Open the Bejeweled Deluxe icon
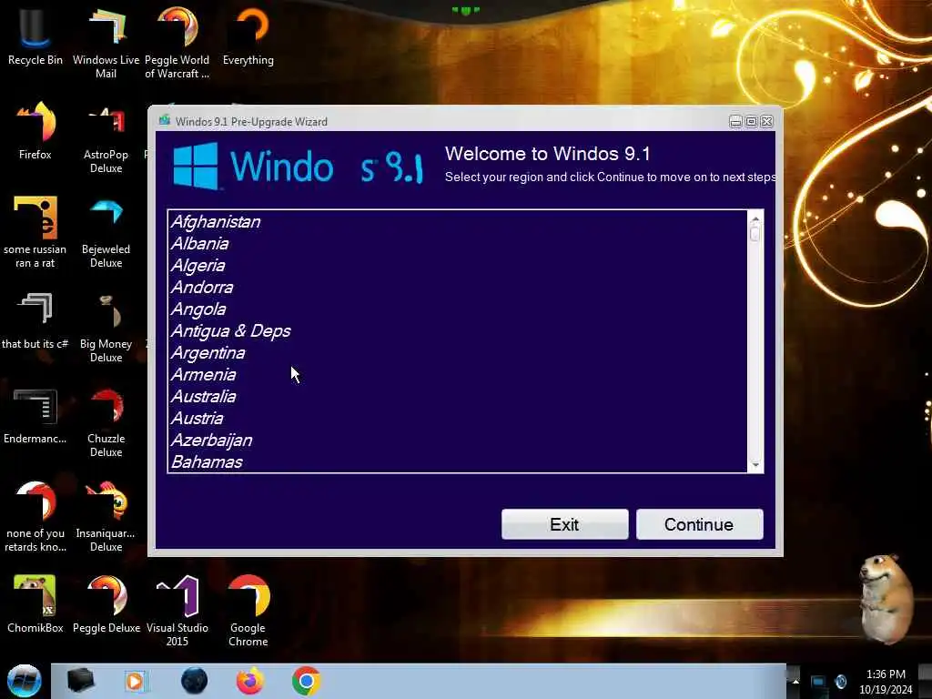This screenshot has height=699, width=932. click(x=106, y=232)
